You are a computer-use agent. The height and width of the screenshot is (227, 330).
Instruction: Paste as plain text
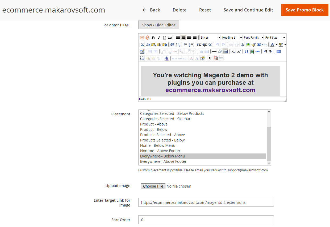tap(159, 44)
